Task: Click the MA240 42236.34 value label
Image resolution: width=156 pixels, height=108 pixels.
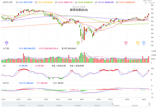Action: [x=127, y=2]
